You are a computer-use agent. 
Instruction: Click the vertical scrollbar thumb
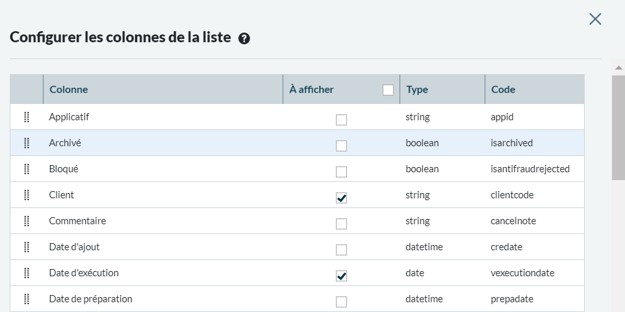click(x=618, y=127)
